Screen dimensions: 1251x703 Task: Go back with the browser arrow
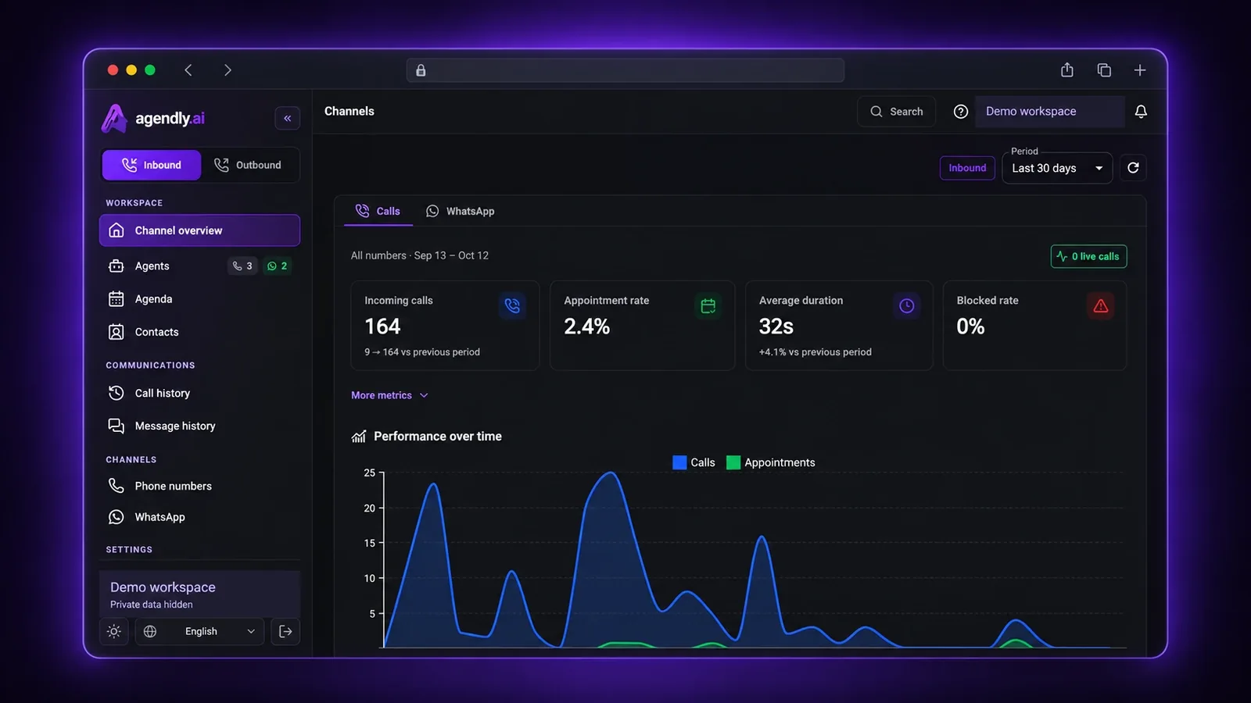[x=188, y=70]
